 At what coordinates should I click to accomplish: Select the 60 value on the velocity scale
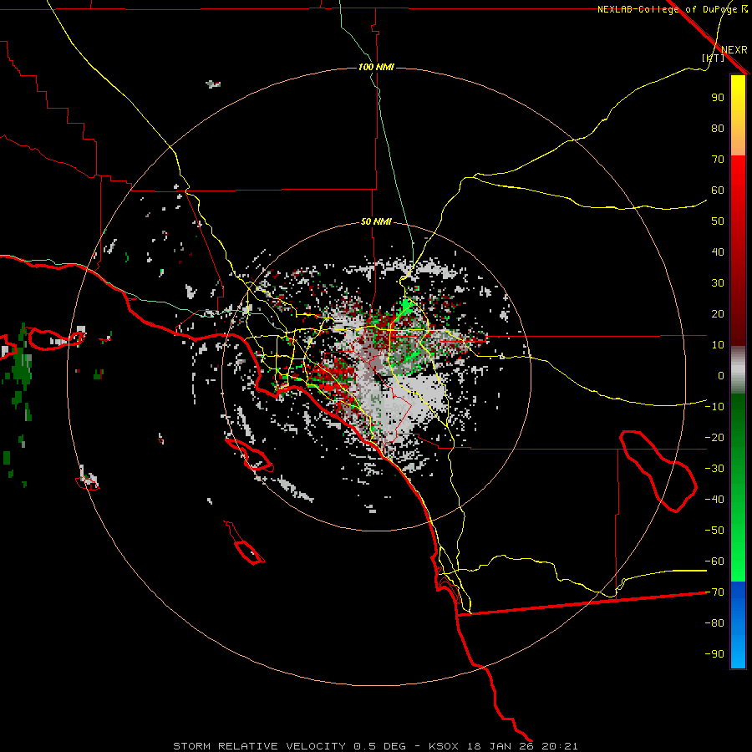click(718, 191)
